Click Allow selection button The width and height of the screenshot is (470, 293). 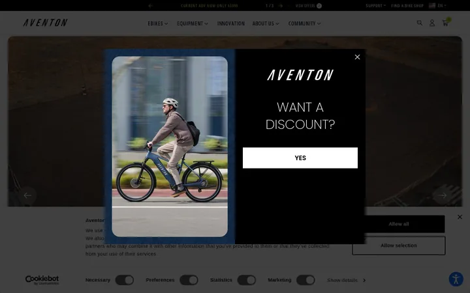click(398, 245)
